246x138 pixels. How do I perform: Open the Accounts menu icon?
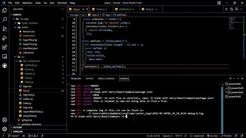pyautogui.click(x=5, y=120)
